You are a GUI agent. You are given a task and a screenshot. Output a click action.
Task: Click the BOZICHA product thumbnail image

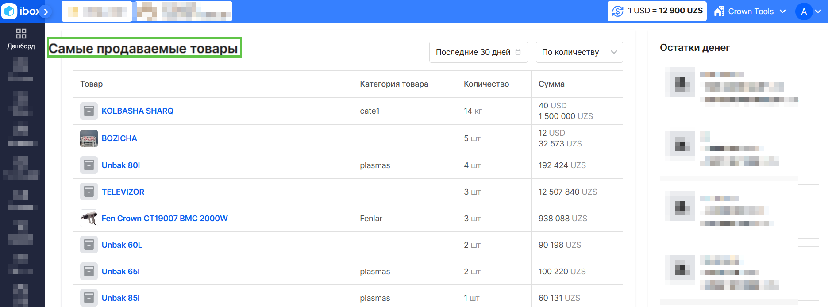click(x=89, y=138)
